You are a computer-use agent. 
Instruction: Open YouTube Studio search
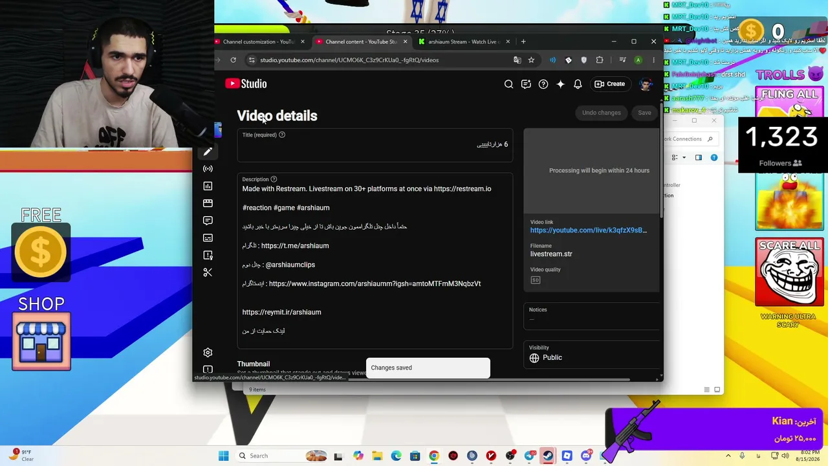tap(508, 84)
